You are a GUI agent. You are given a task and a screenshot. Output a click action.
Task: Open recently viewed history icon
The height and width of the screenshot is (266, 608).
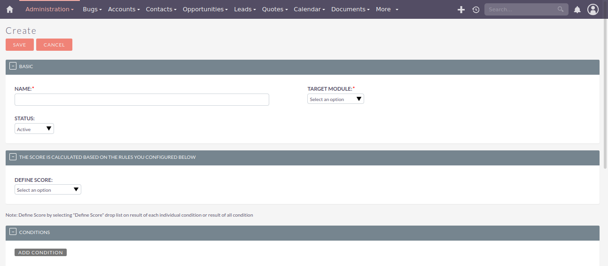point(476,9)
